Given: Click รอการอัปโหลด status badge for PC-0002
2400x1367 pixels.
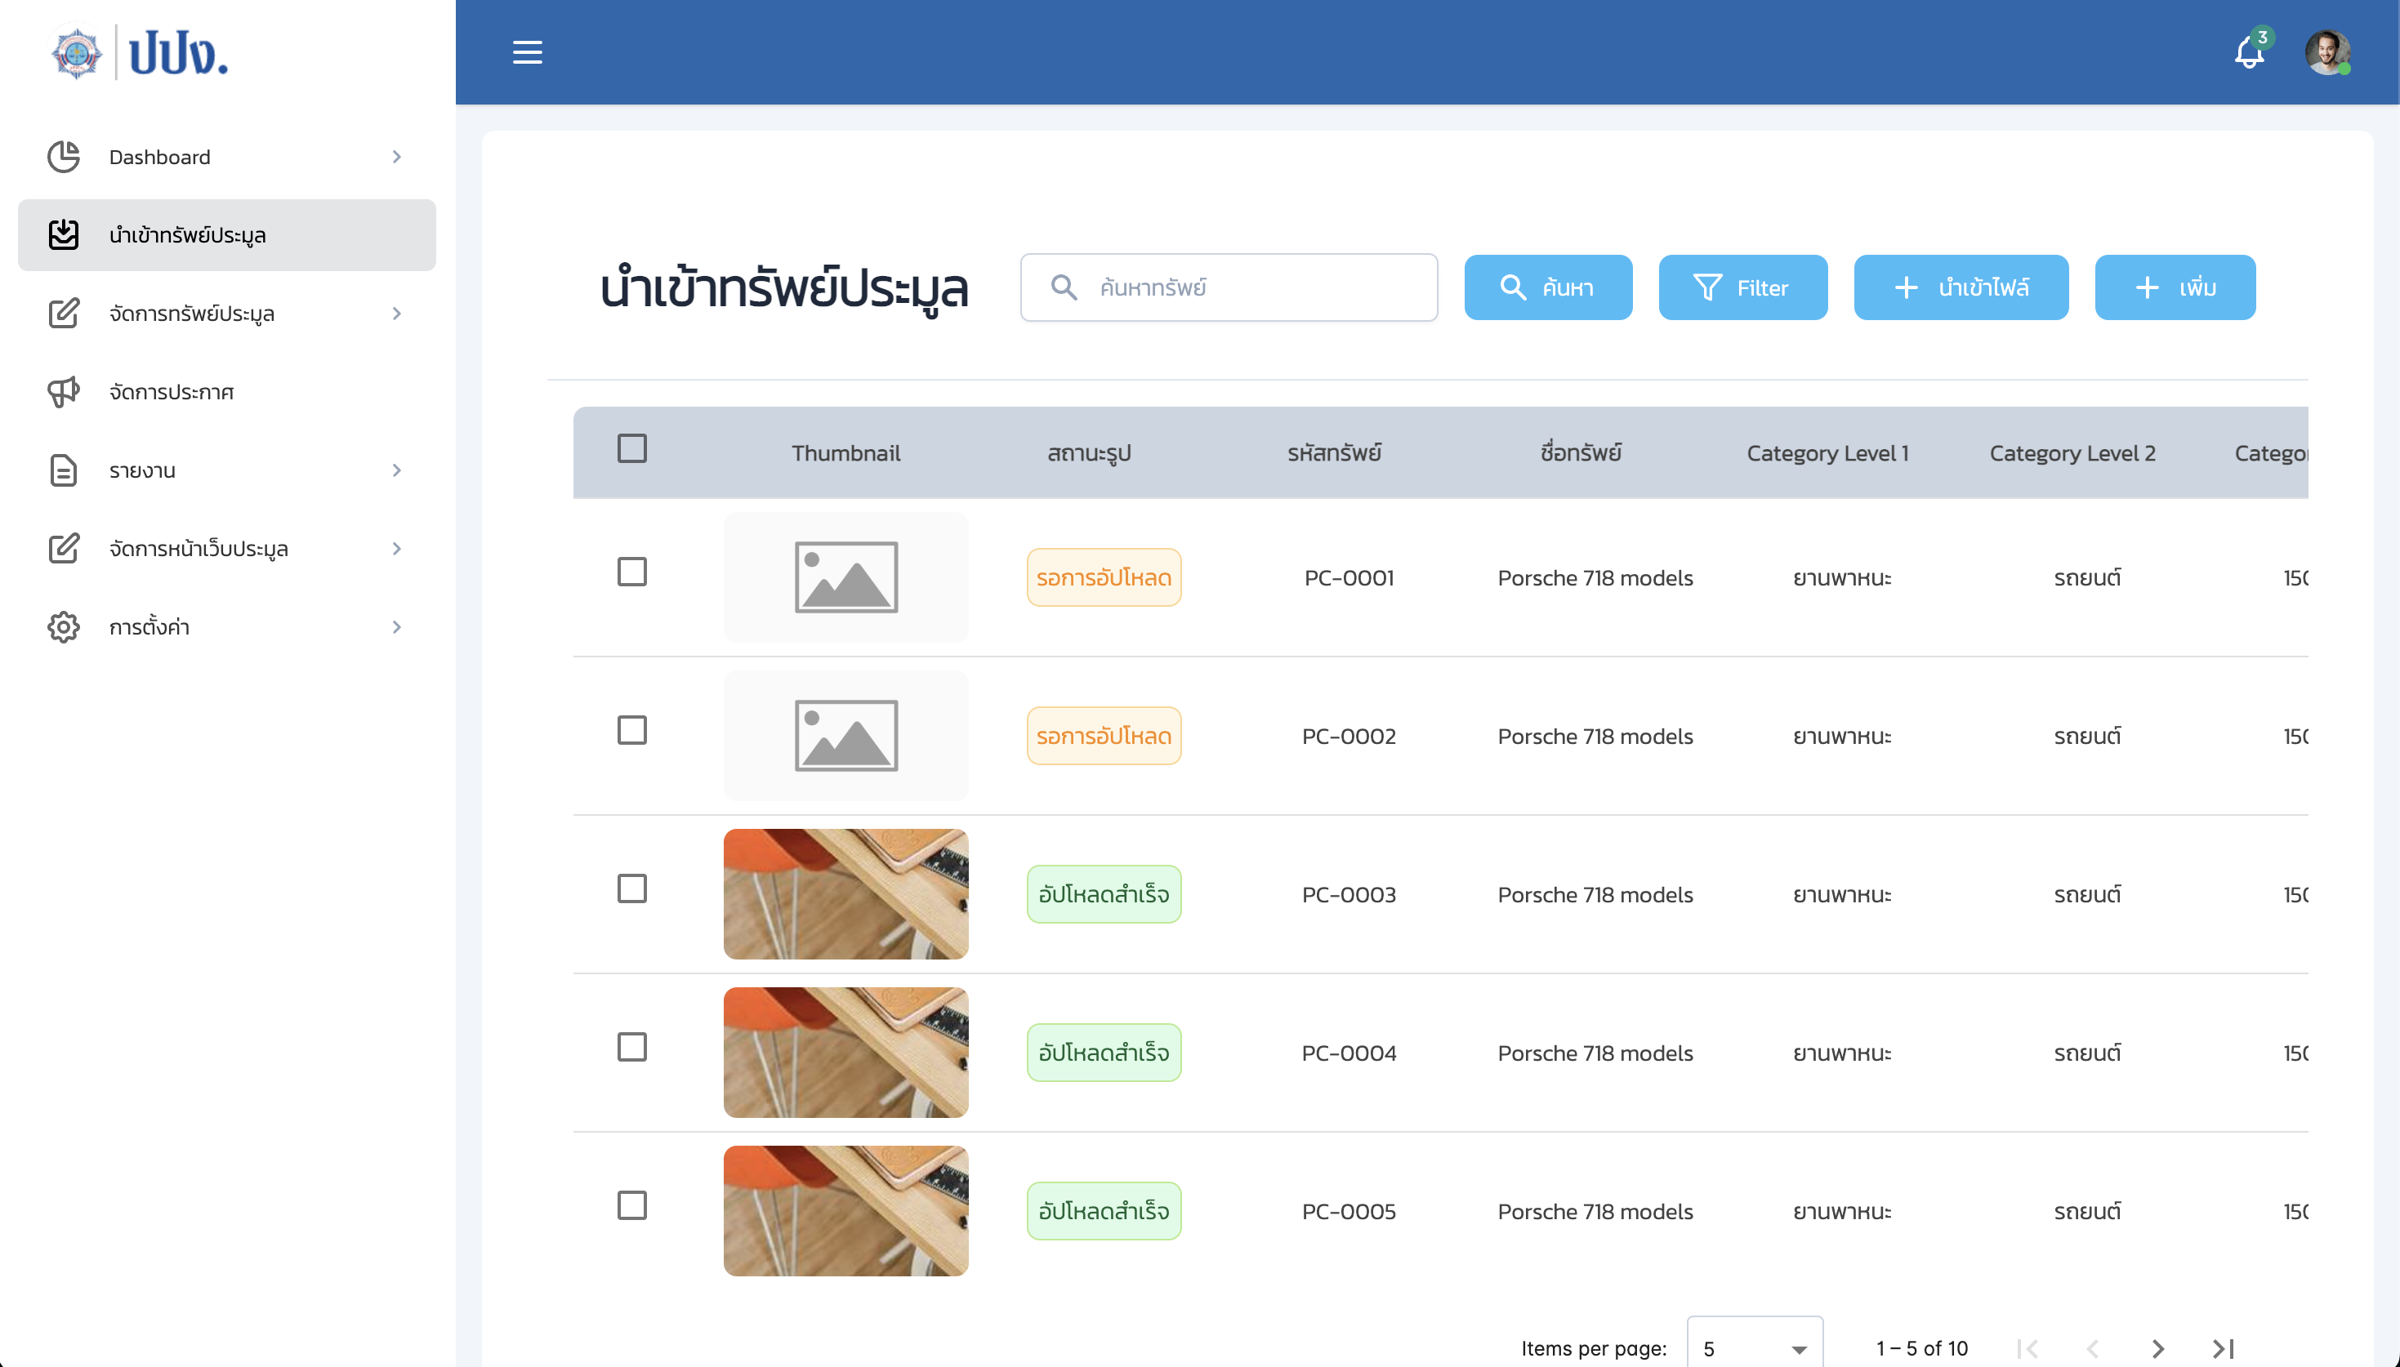Looking at the screenshot, I should [x=1104, y=736].
